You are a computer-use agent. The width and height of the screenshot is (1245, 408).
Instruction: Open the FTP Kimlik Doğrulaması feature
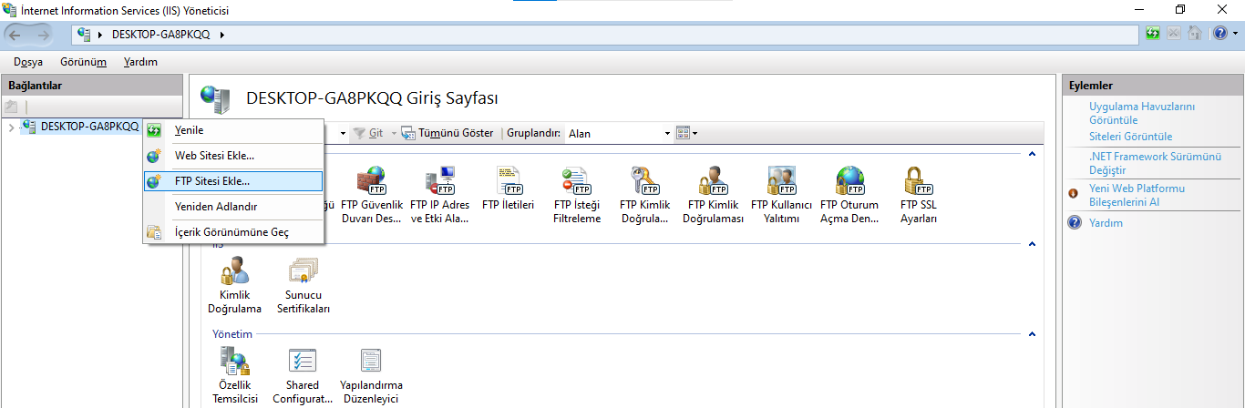tap(714, 195)
